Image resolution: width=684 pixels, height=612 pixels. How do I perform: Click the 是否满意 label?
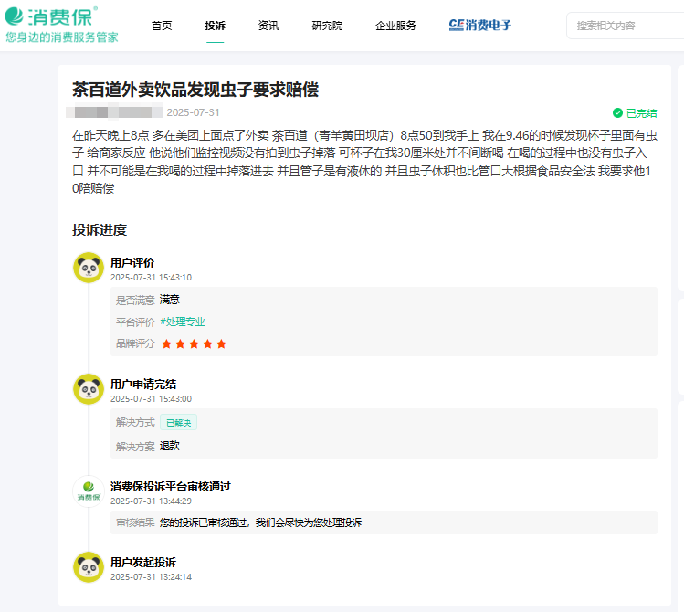point(135,301)
